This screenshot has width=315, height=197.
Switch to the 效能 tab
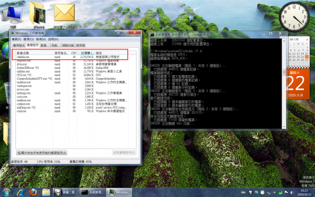click(55, 46)
